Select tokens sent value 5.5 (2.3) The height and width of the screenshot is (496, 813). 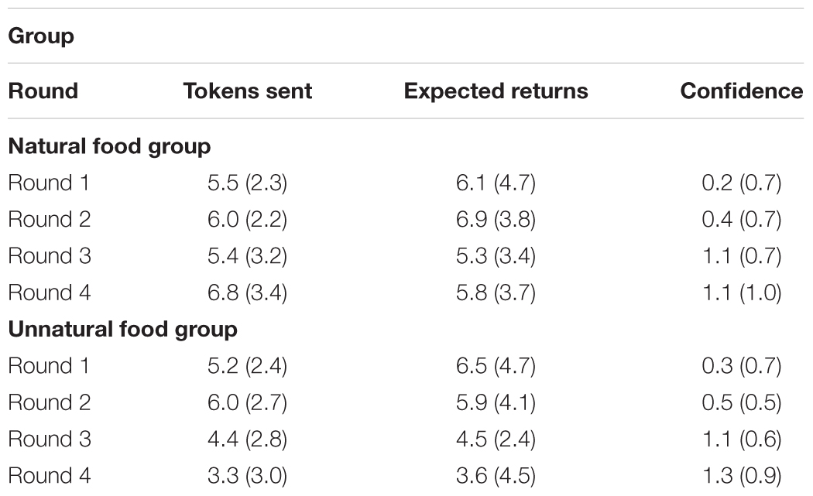pos(247,183)
